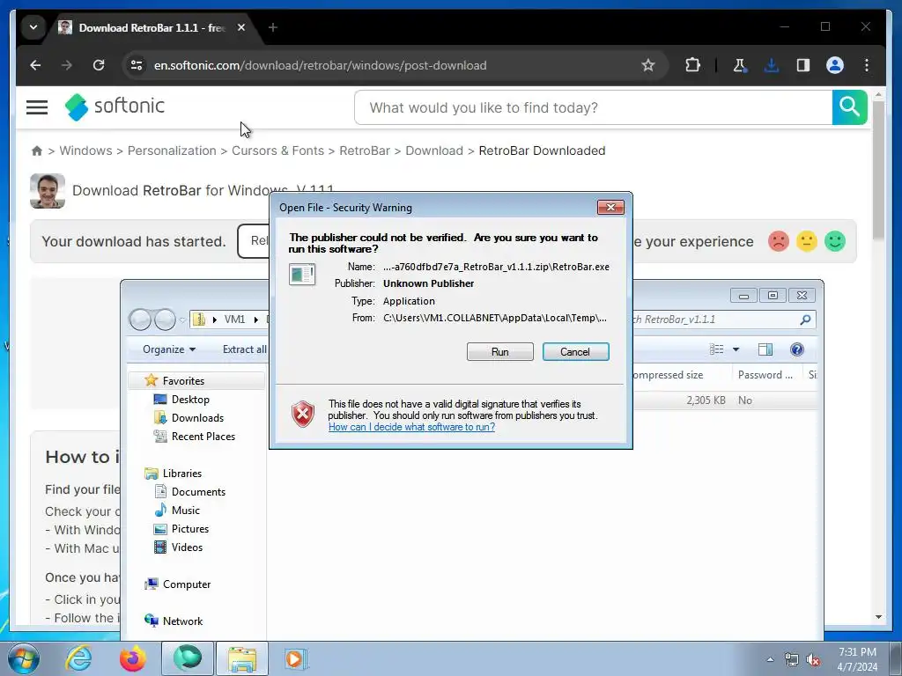Rate experience with the red sad face

click(778, 241)
